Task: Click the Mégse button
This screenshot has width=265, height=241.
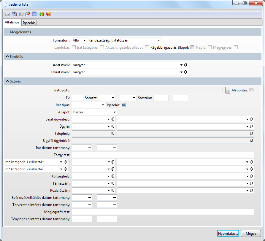Action: pyautogui.click(x=251, y=233)
